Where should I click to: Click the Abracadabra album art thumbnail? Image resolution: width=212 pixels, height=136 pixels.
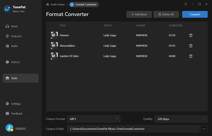[54, 46]
